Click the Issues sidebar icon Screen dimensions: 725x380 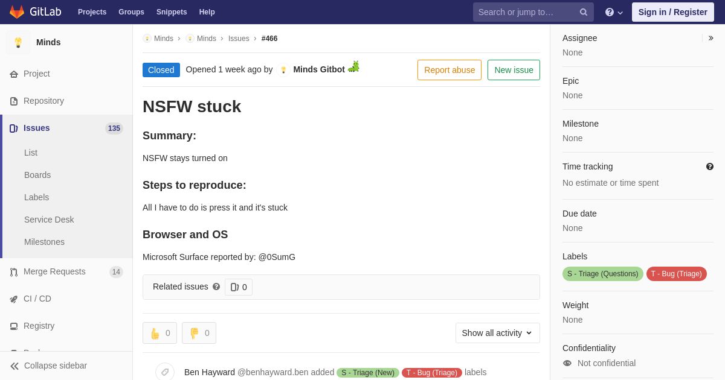coord(14,128)
